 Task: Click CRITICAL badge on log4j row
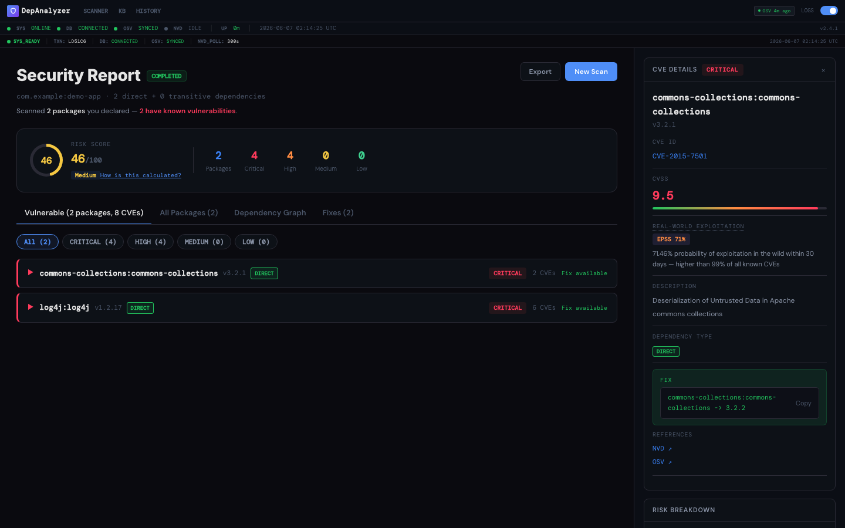click(508, 308)
